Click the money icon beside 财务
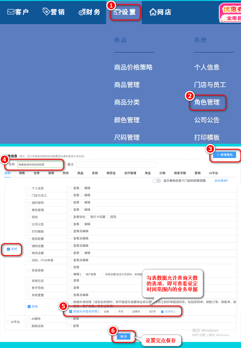The height and width of the screenshot is (348, 241). click(82, 12)
